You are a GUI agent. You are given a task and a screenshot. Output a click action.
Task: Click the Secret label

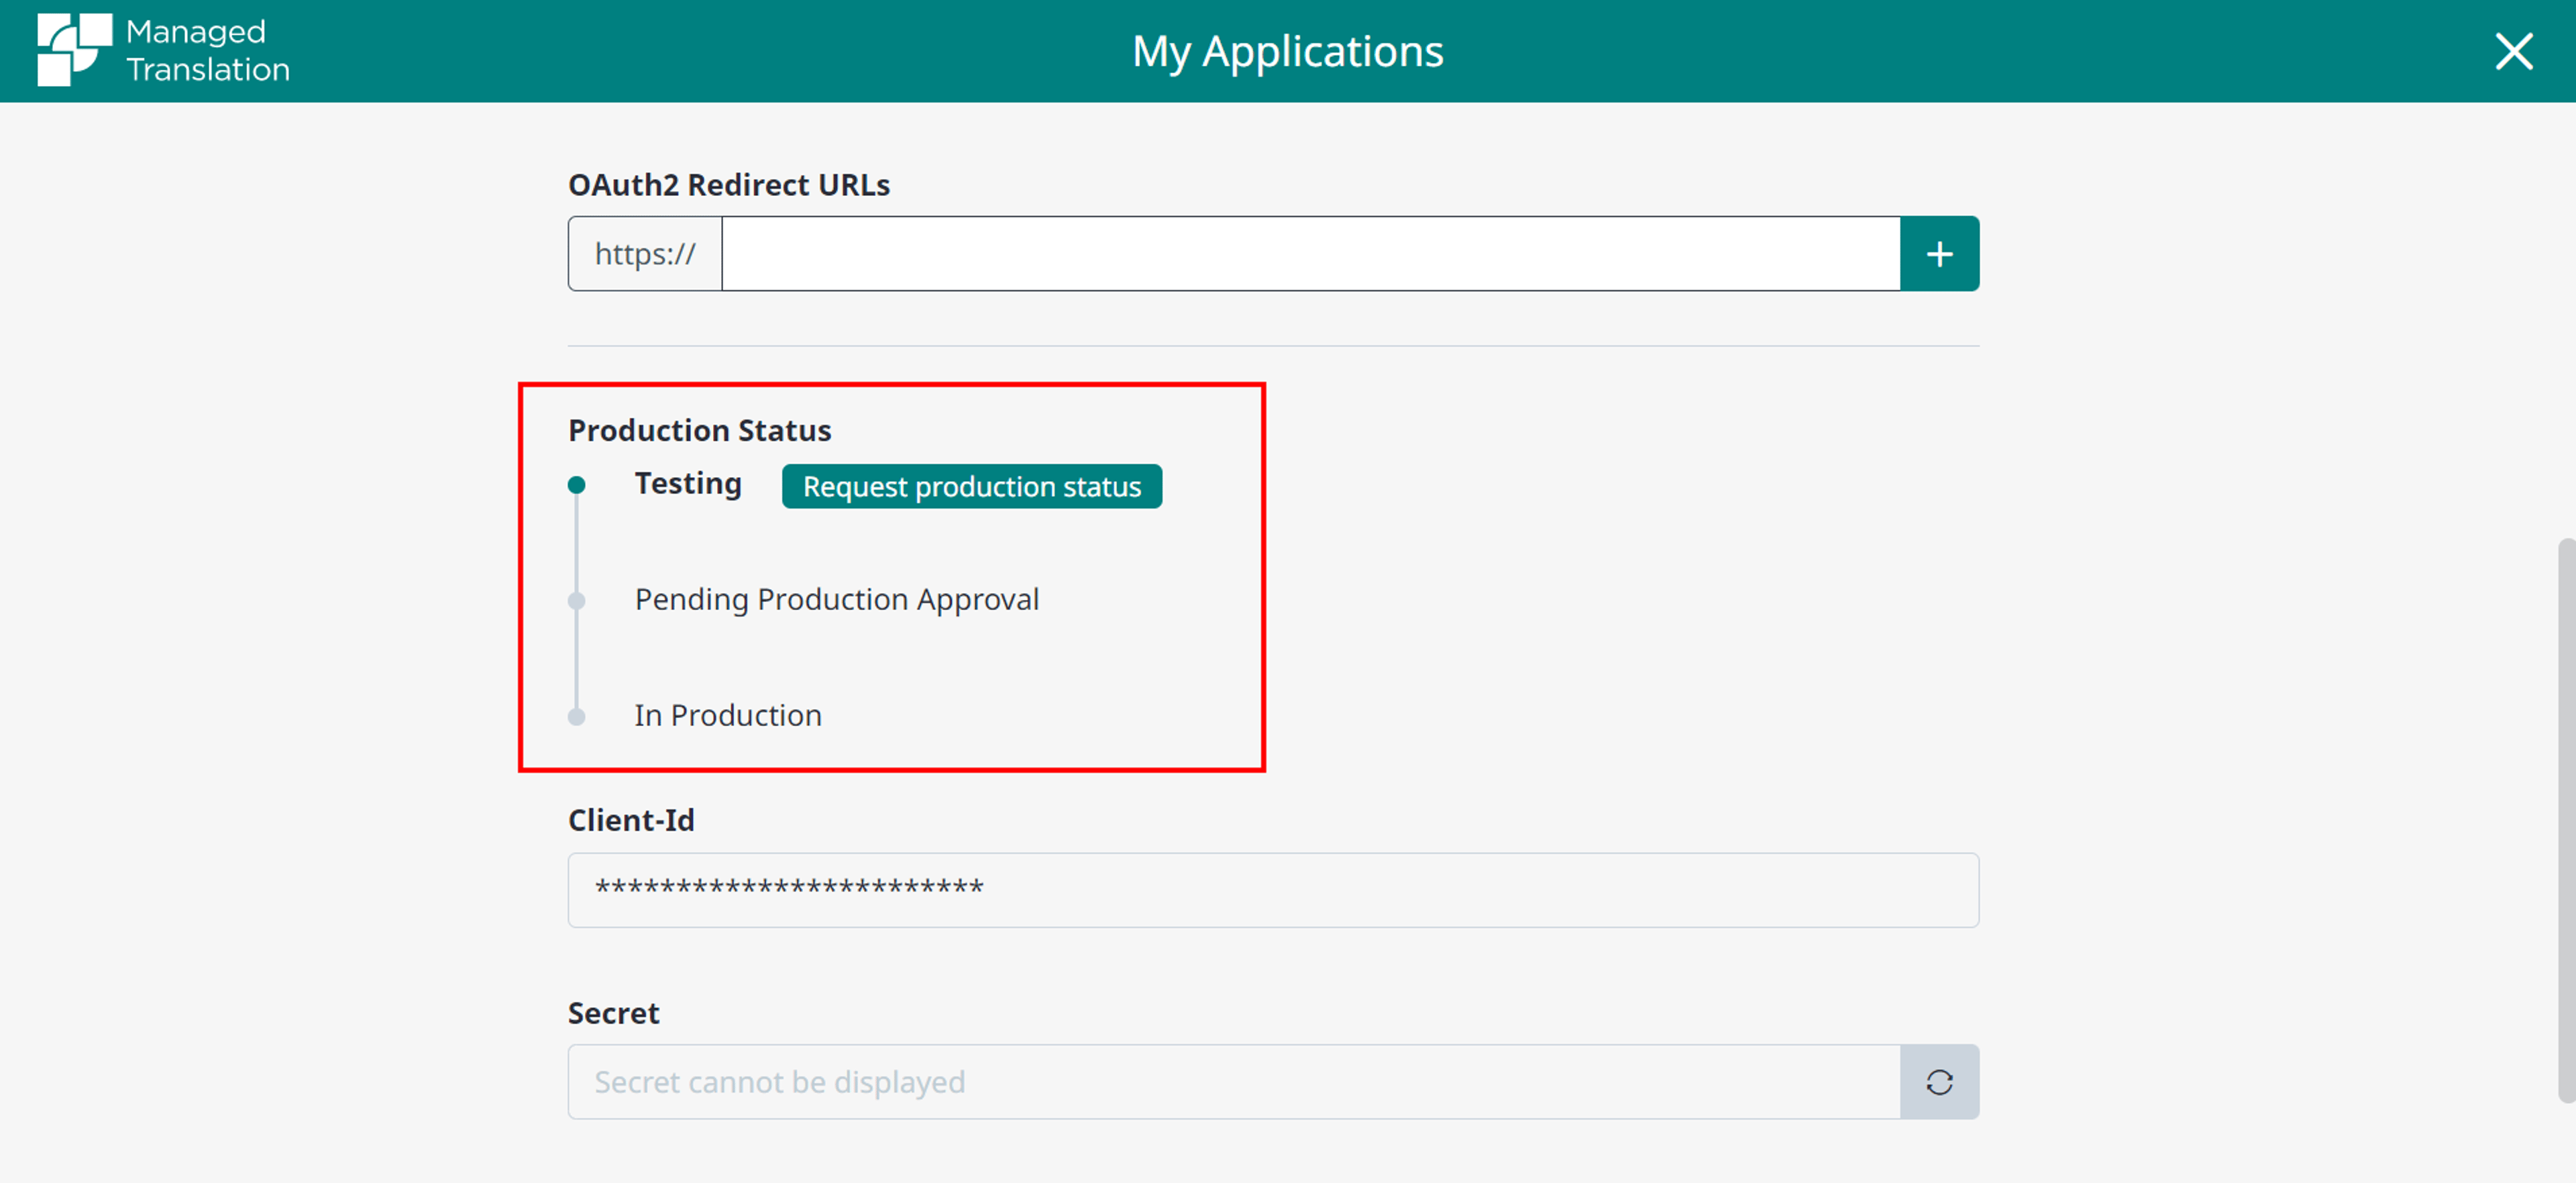(613, 1013)
